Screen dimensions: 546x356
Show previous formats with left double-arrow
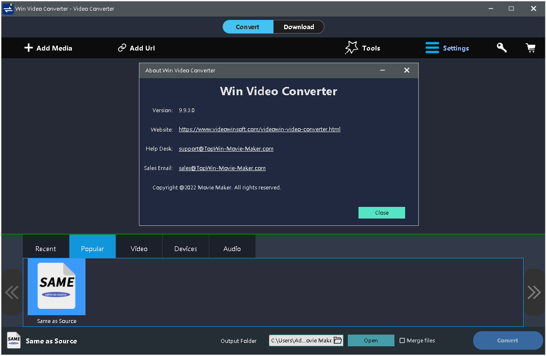(x=12, y=292)
